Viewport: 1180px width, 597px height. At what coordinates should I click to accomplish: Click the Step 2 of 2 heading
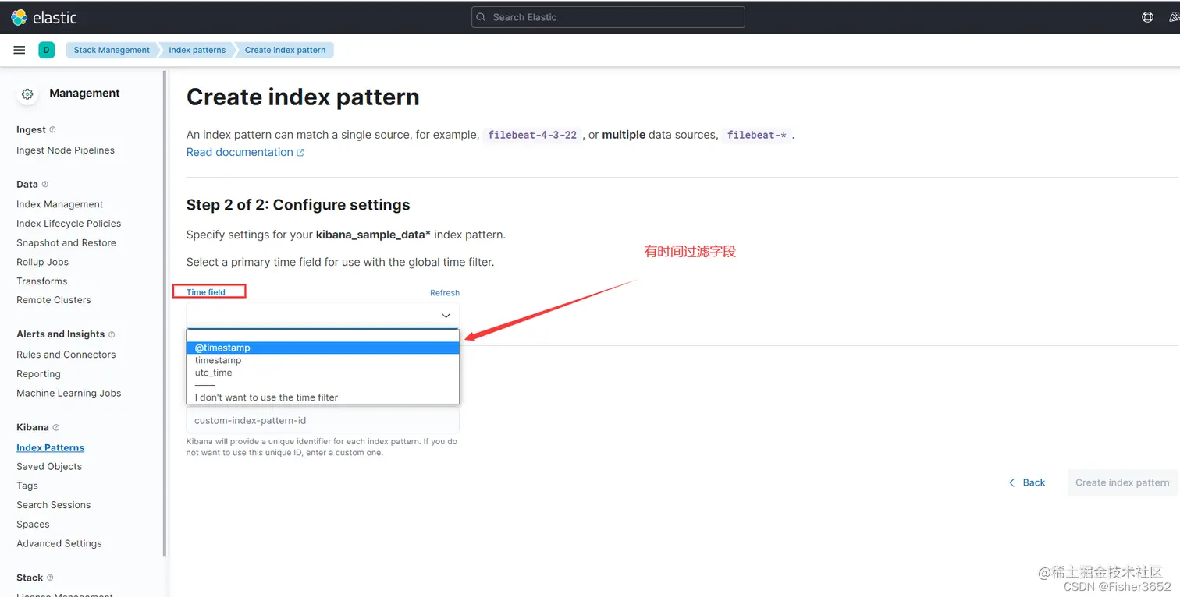pyautogui.click(x=298, y=205)
